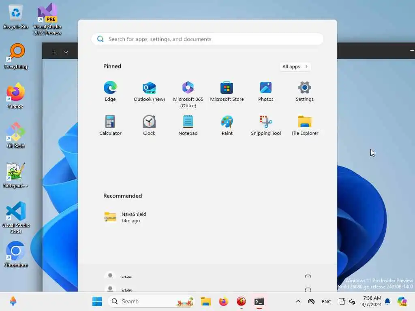Open Copilot PRE icon in taskbar
The image size is (415, 311).
(x=402, y=301)
